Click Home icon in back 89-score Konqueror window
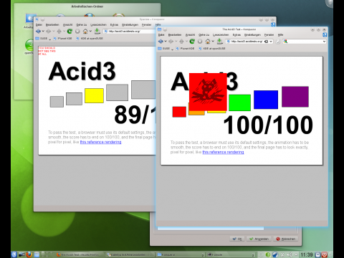 pyautogui.click(x=85, y=32)
